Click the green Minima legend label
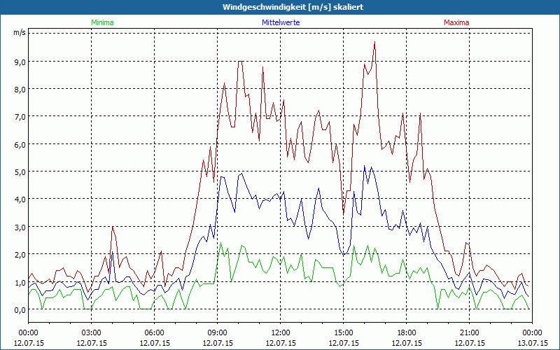 coord(101,22)
